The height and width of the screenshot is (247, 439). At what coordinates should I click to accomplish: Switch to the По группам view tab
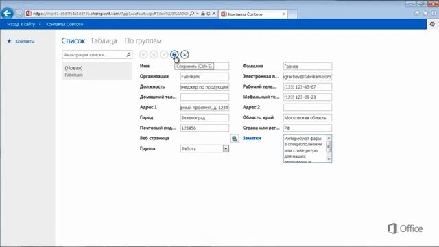[143, 41]
